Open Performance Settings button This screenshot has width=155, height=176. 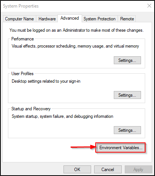click(127, 60)
